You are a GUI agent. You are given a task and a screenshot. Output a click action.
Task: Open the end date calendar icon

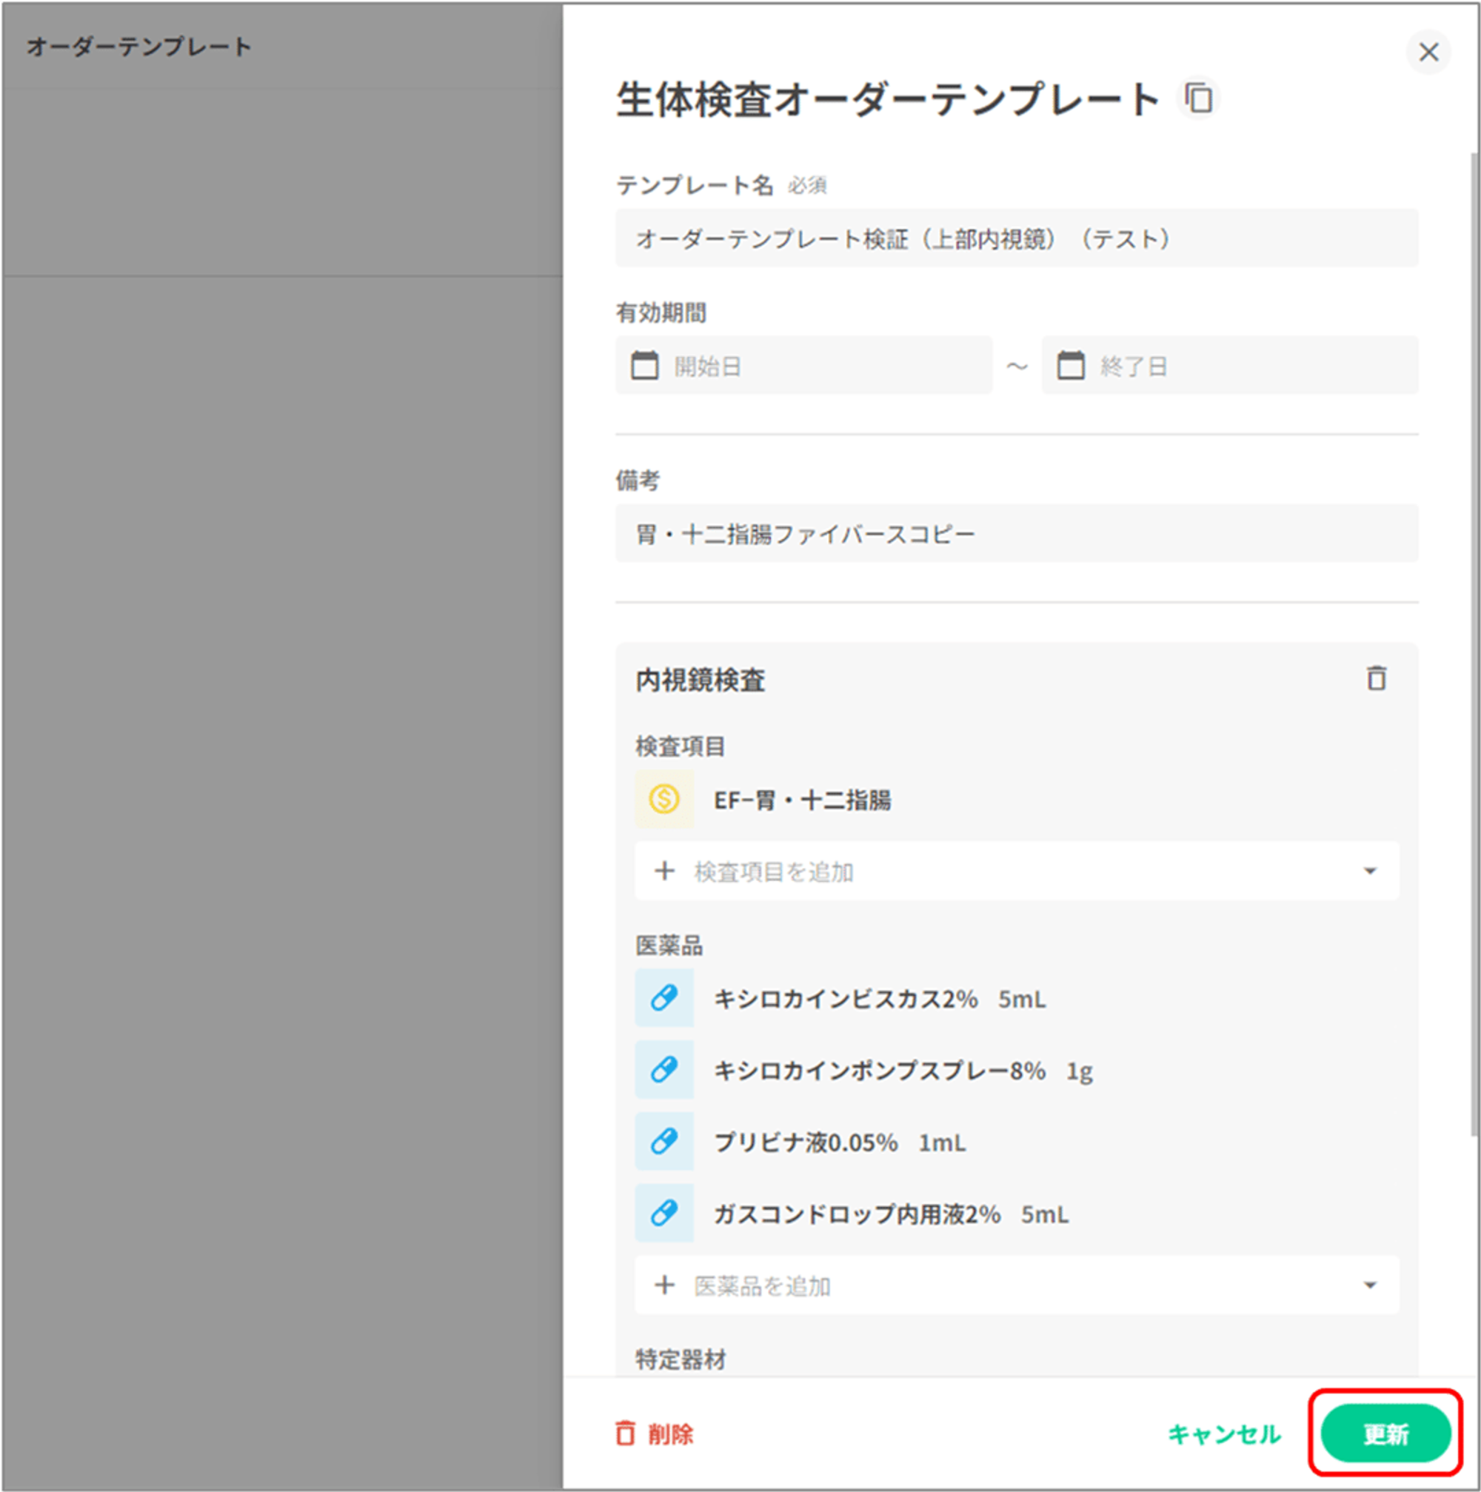[x=1069, y=365]
